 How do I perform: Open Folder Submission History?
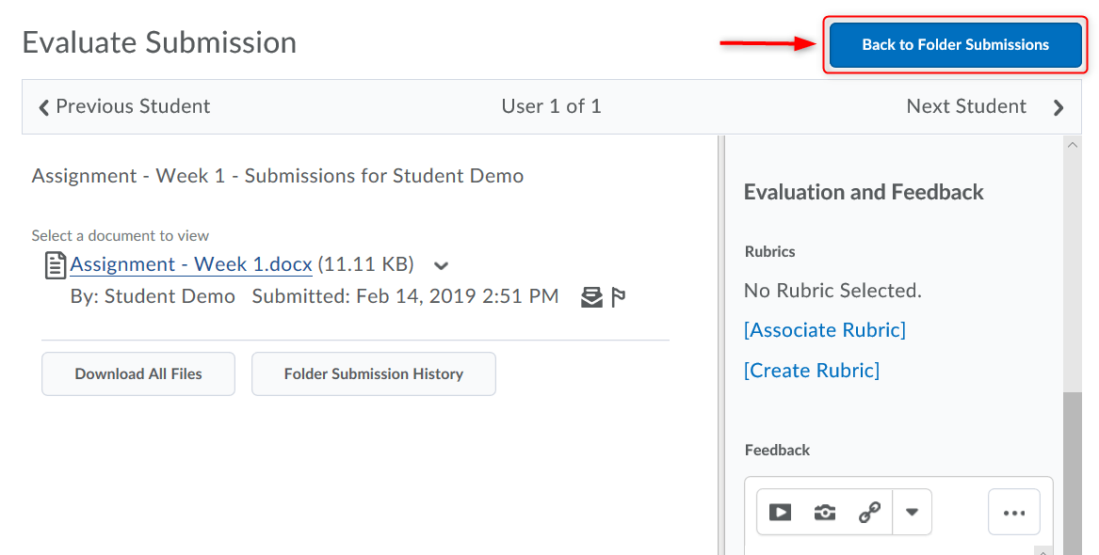pyautogui.click(x=373, y=374)
